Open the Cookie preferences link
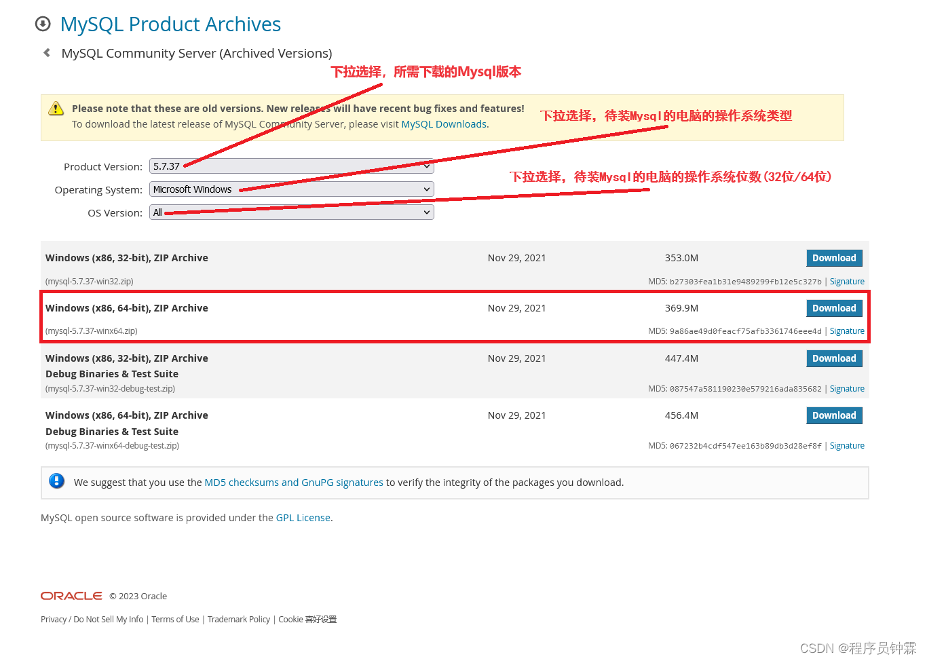Viewport: 927px width, 661px height. (307, 620)
